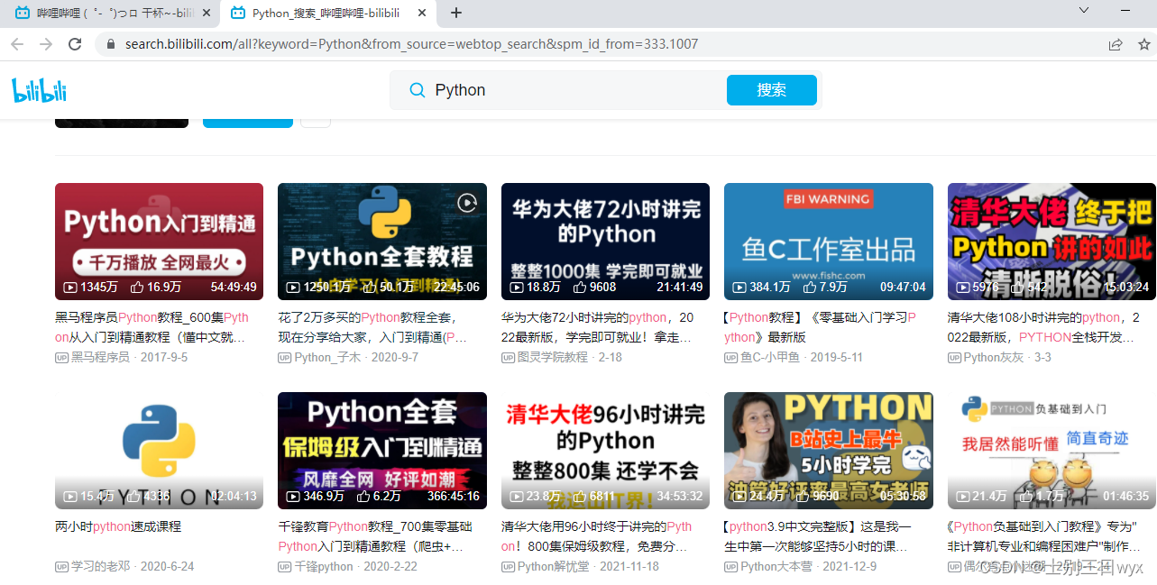1157x585 pixels.
Task: Bookmark this page with star icon
Action: coord(1144,44)
